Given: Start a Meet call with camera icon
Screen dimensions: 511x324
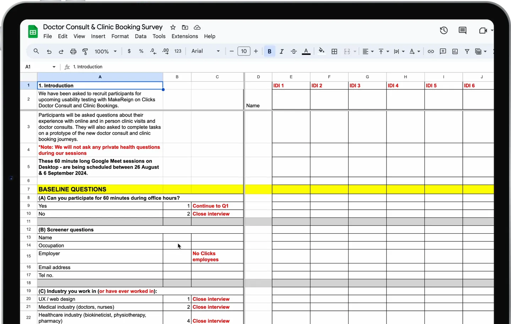Looking at the screenshot, I should click(483, 30).
